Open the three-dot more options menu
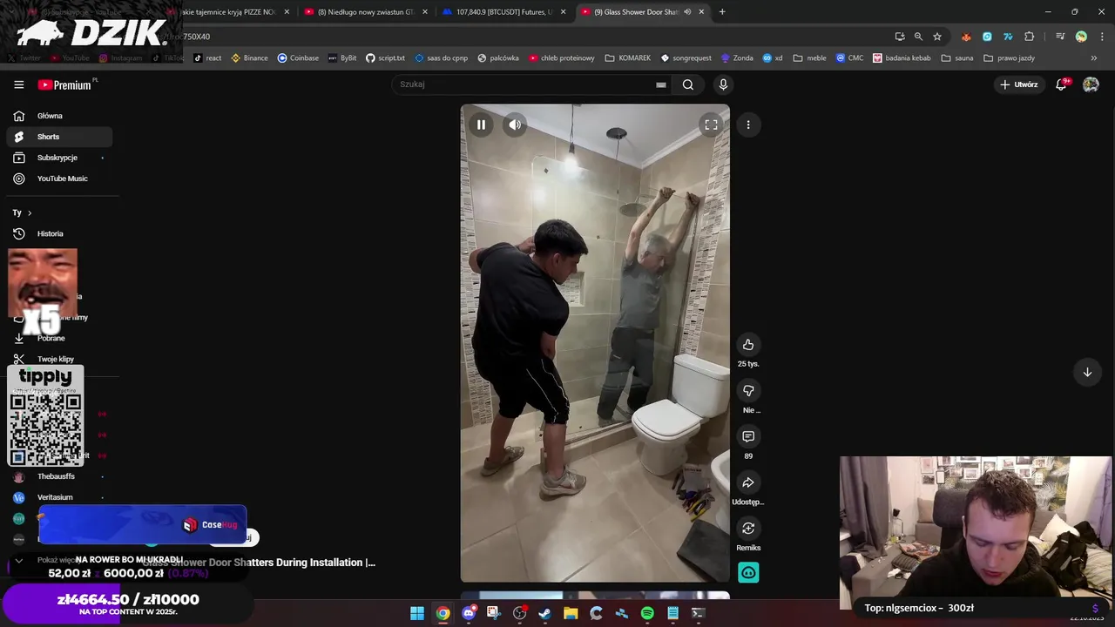The width and height of the screenshot is (1115, 627). coord(748,125)
